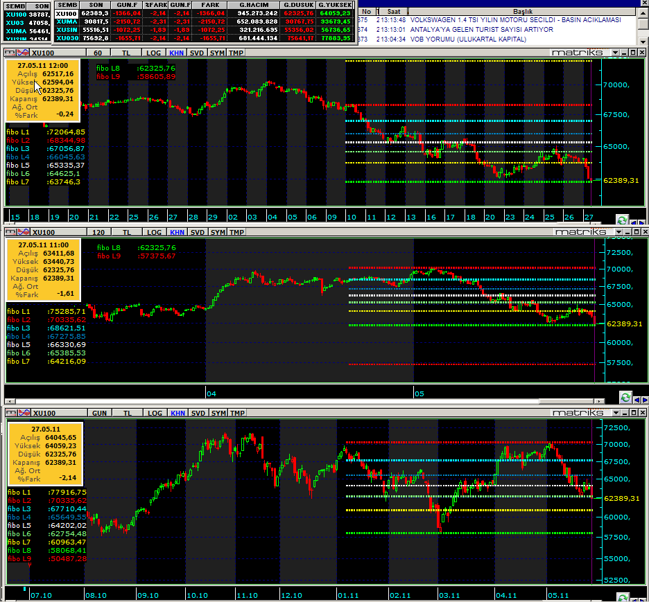Toggle KHN option in middle chart

177,232
